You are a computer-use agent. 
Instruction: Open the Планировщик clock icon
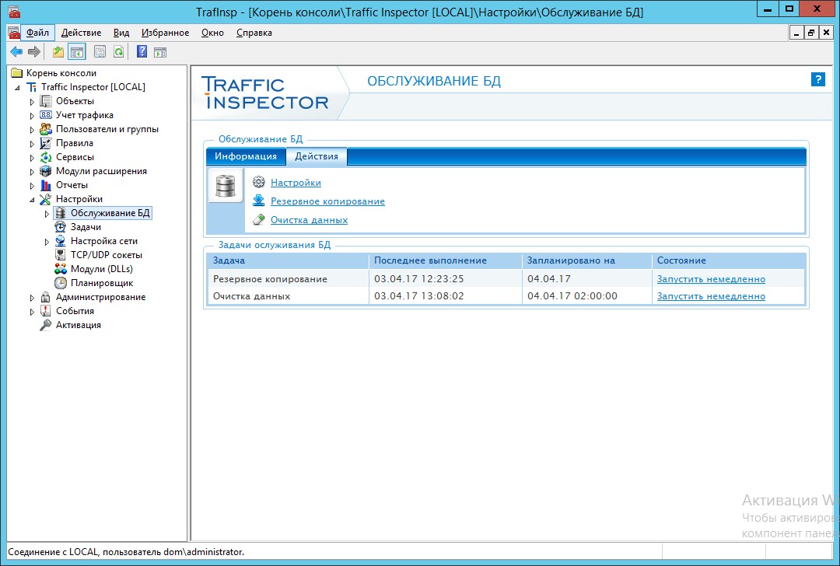coord(61,283)
